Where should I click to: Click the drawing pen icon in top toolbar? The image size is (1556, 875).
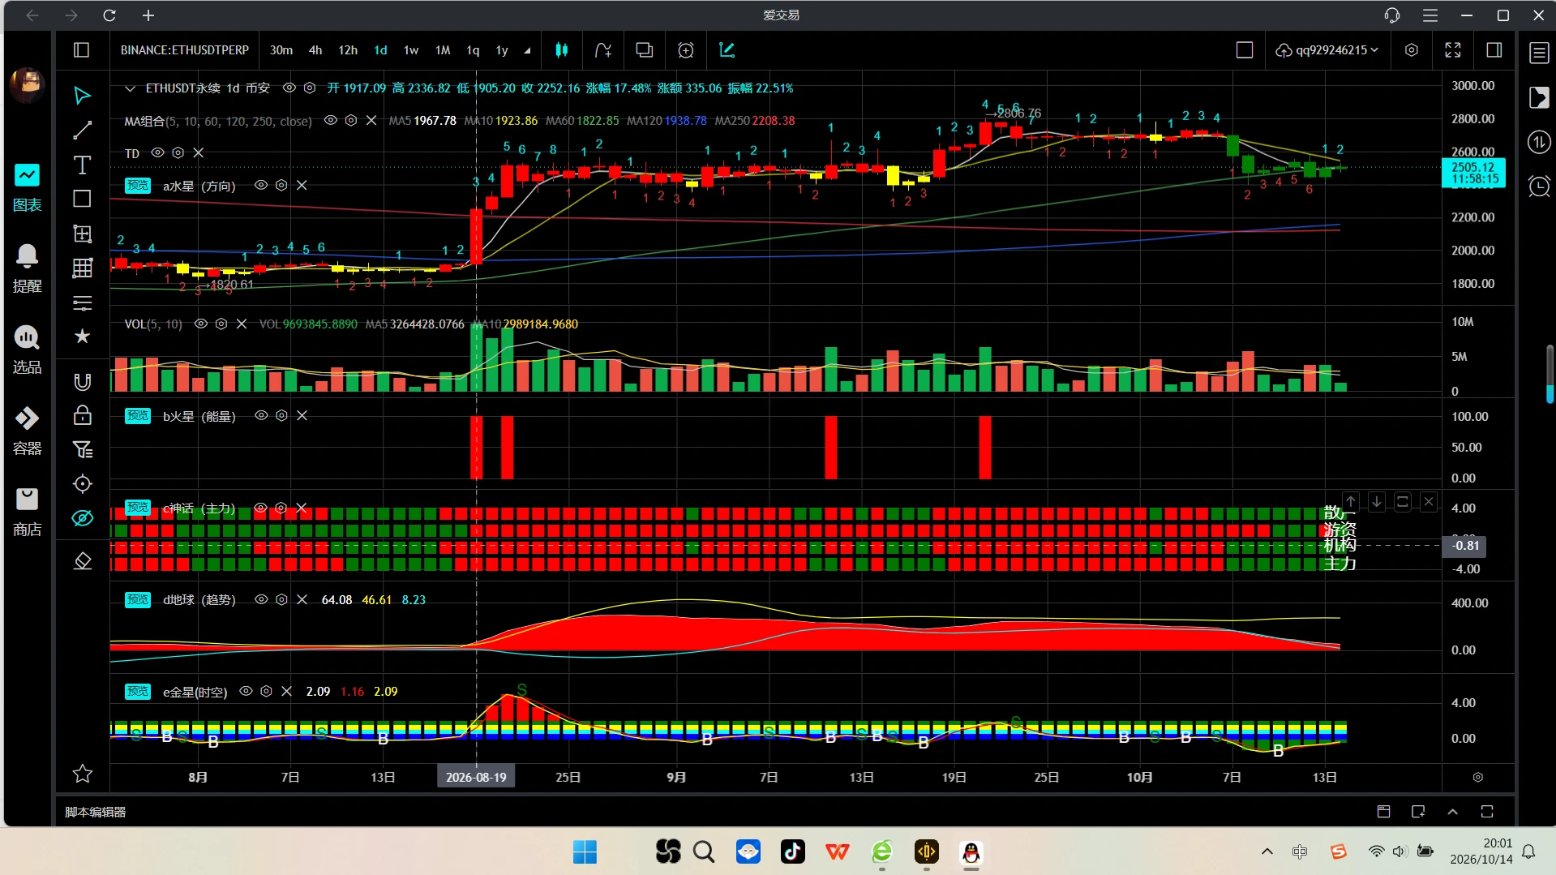(x=727, y=50)
